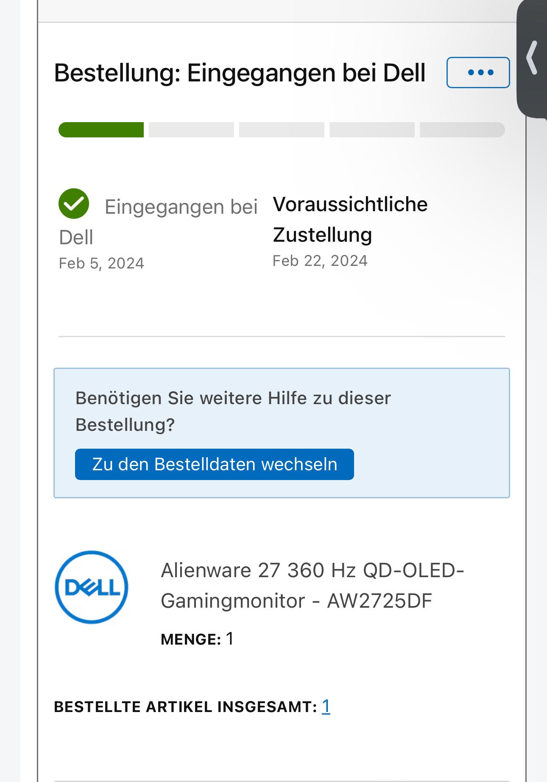Click the Feb 5, 2024 received date

point(101,263)
